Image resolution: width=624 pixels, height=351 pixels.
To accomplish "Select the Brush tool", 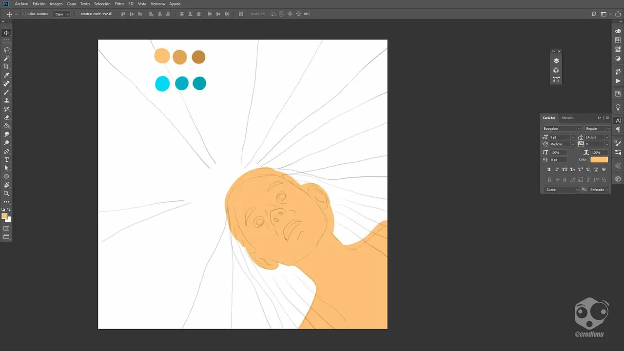I will [7, 92].
